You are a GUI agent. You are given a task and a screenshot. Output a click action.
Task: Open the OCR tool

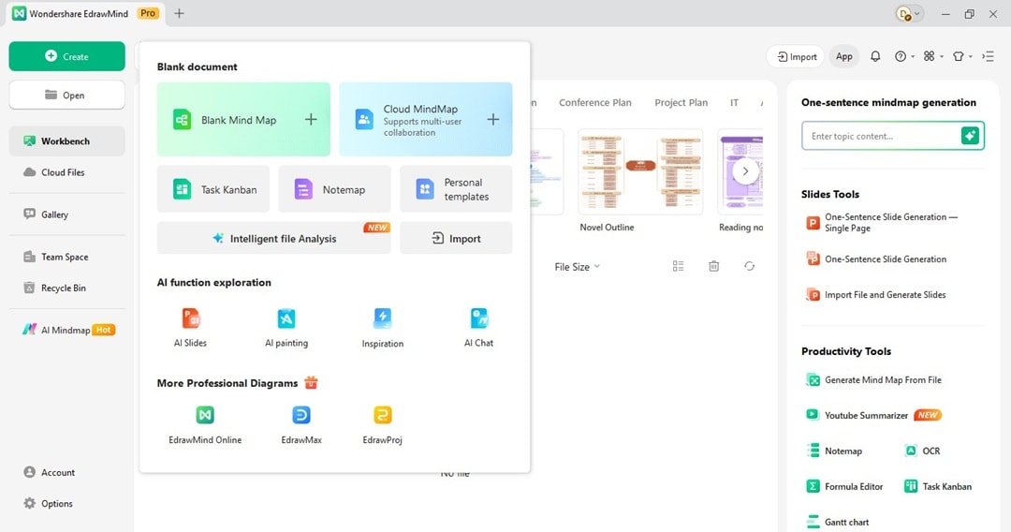point(923,451)
